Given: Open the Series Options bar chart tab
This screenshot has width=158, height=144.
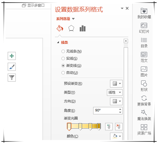Looking at the screenshot, I should pos(82,28).
